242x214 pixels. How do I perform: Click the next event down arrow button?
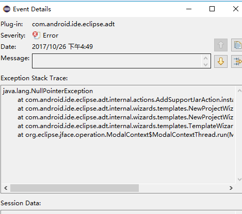click(x=221, y=61)
